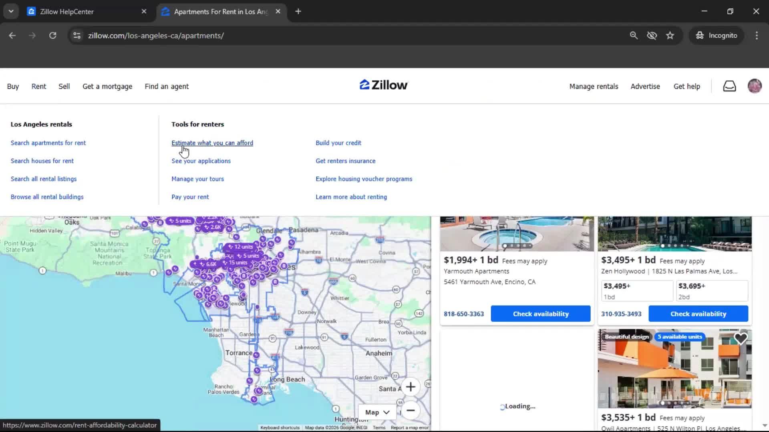Open the inbox notifications icon
Image resolution: width=769 pixels, height=432 pixels.
[729, 86]
